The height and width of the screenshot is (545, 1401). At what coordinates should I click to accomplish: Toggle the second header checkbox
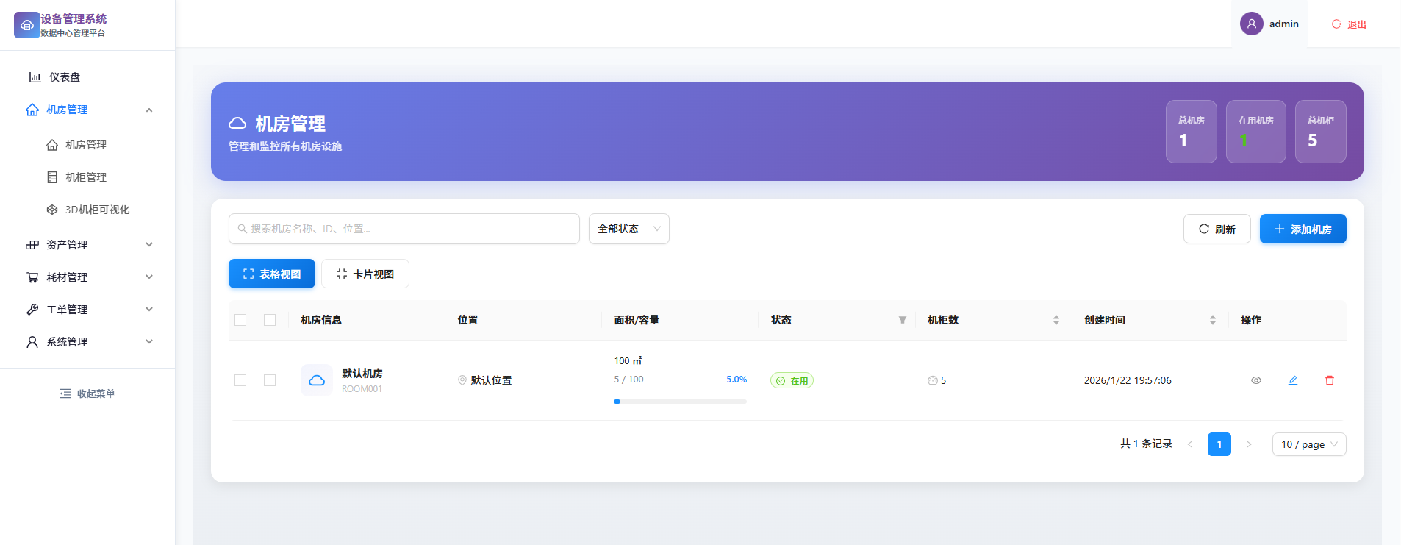coord(270,320)
